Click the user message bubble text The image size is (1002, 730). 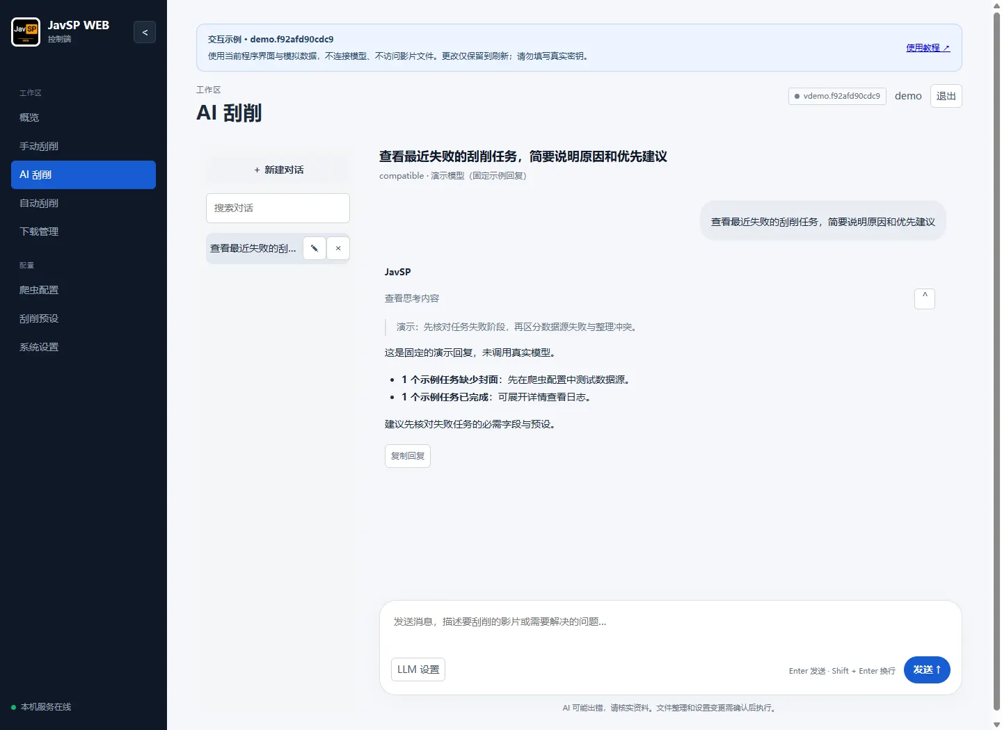823,222
